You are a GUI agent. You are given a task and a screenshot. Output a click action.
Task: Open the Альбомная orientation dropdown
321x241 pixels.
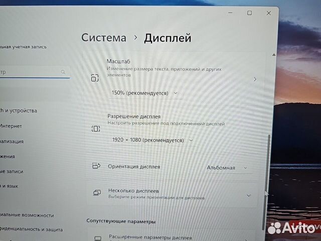pos(228,168)
